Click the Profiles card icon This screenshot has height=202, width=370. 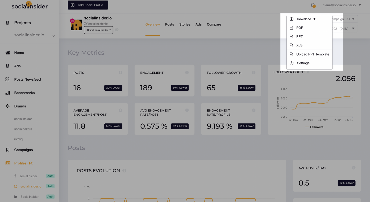click(8, 163)
